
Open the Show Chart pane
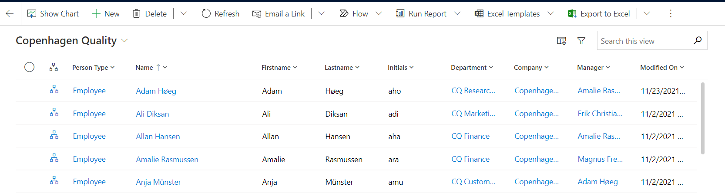click(x=53, y=14)
